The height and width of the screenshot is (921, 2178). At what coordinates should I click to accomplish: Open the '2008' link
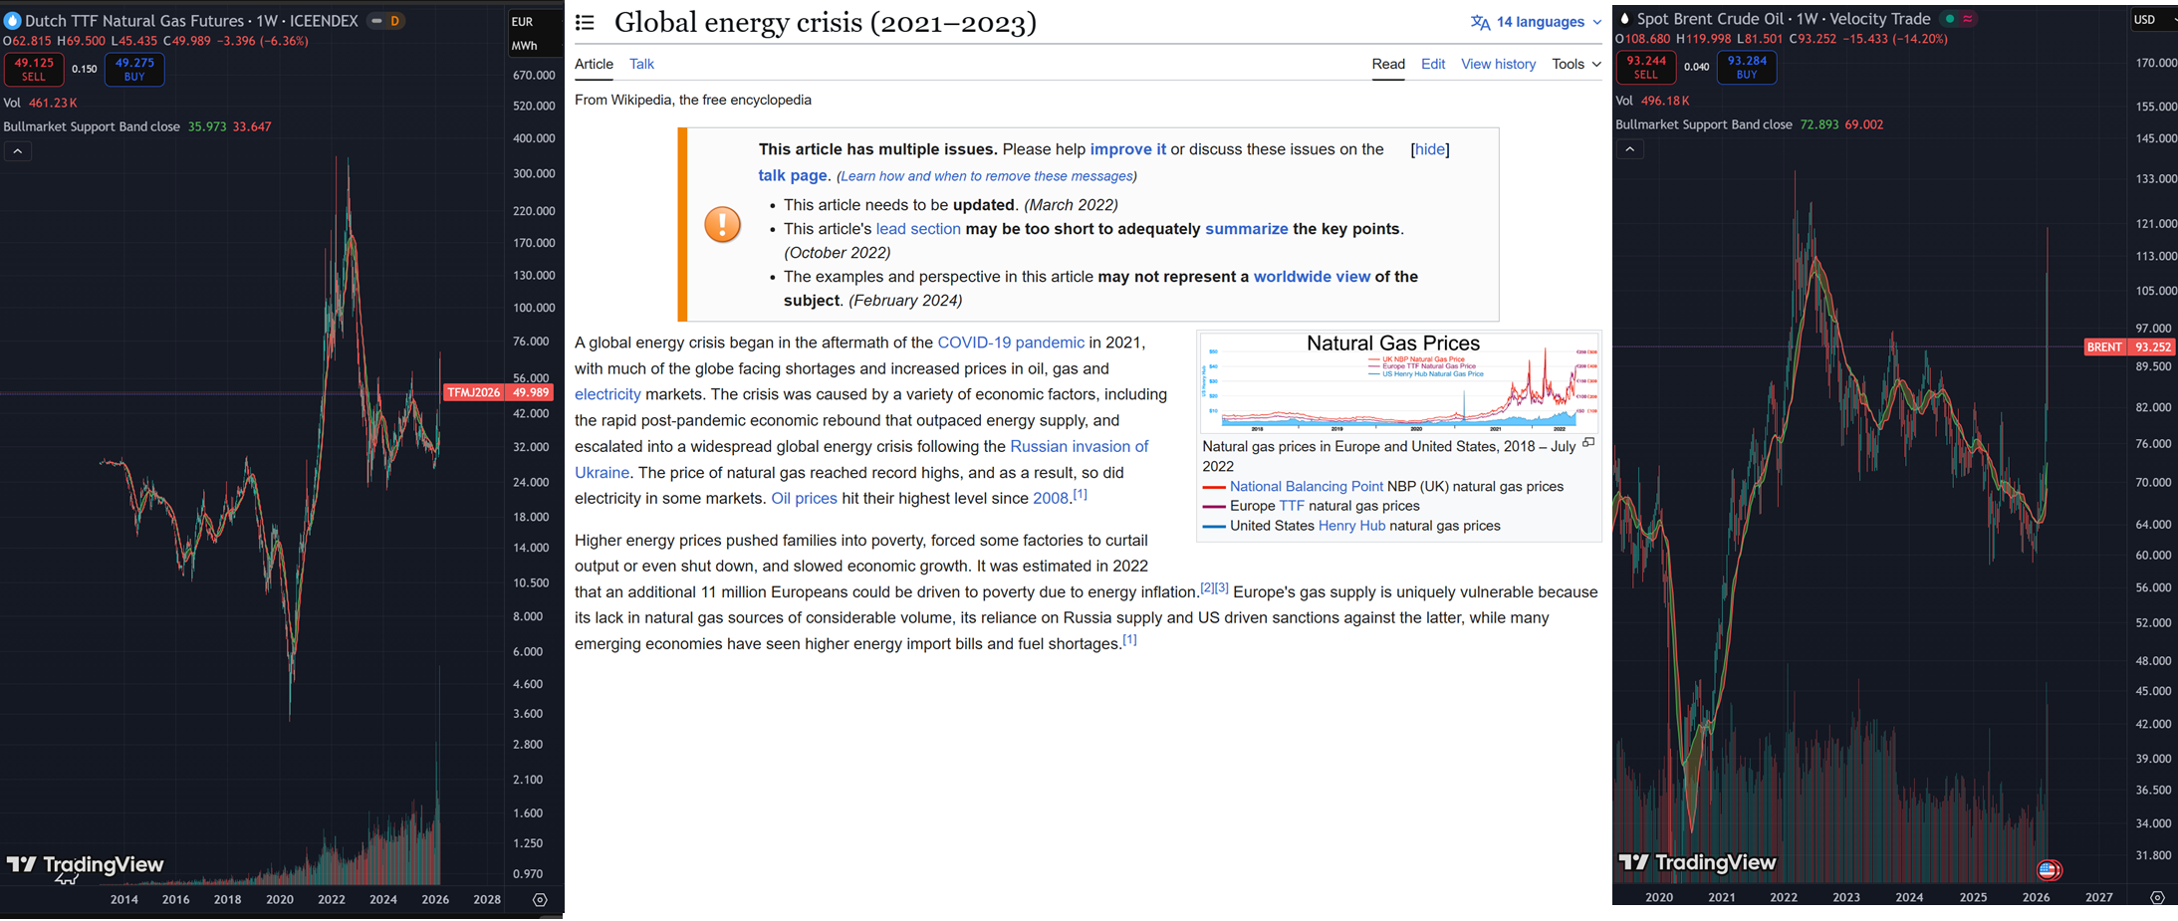(x=1051, y=498)
